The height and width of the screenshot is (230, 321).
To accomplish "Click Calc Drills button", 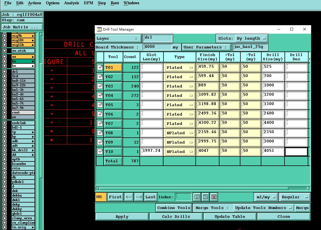I will point(176,216).
